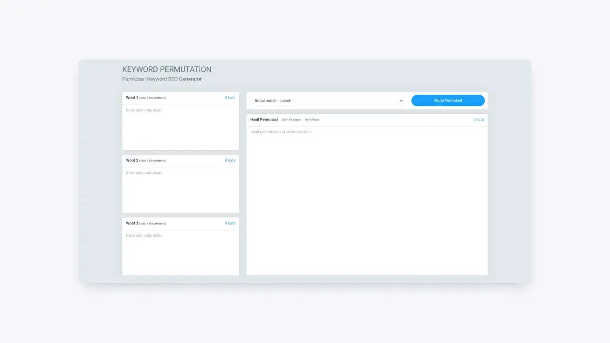Click Bersihkan to clear results

(x=312, y=120)
